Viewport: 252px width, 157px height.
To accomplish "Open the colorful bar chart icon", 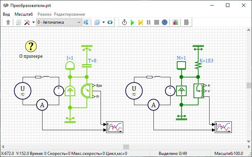I will coord(175,22).
